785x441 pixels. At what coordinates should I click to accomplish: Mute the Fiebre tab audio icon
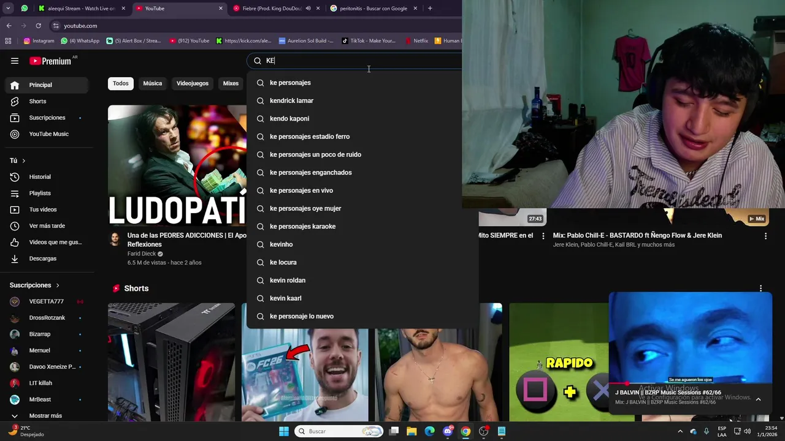pyautogui.click(x=308, y=9)
